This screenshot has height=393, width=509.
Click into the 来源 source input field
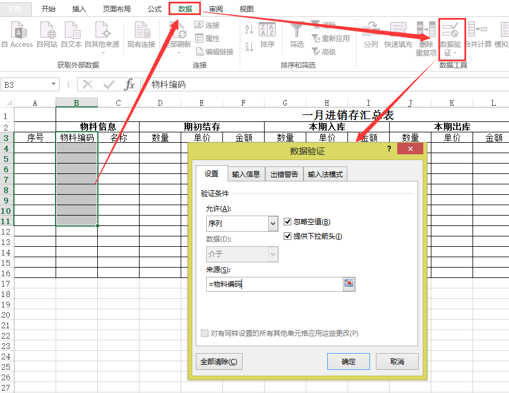273,284
